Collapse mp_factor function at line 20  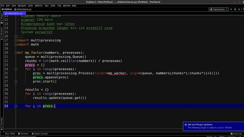point(16,53)
